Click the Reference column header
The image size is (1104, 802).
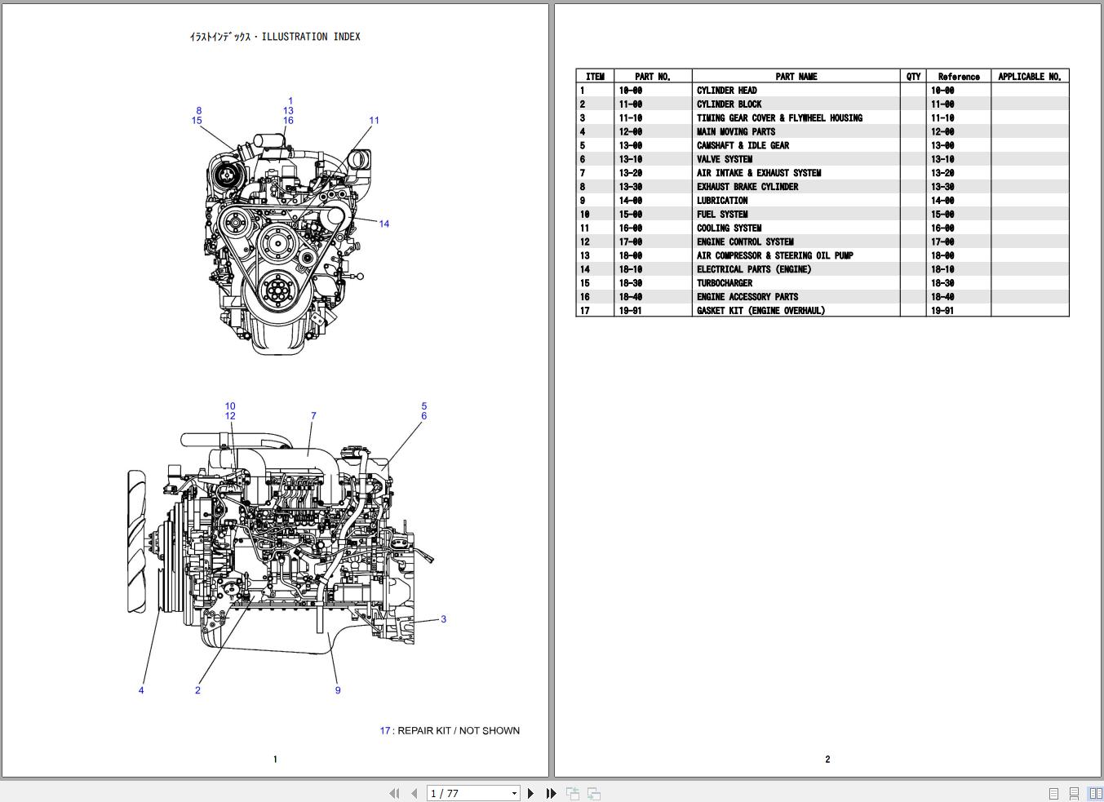[959, 77]
